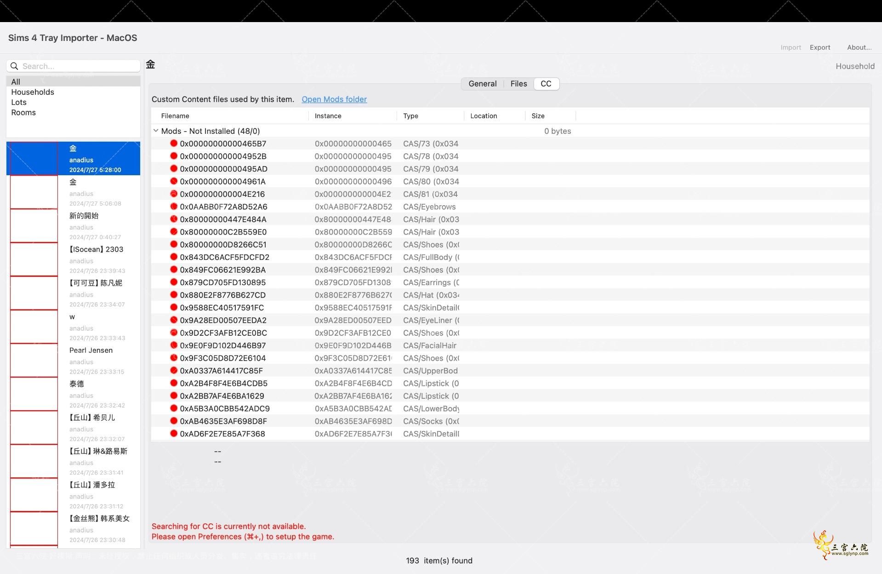The width and height of the screenshot is (882, 574).
Task: Filter list by Rooms
Action: click(73, 112)
